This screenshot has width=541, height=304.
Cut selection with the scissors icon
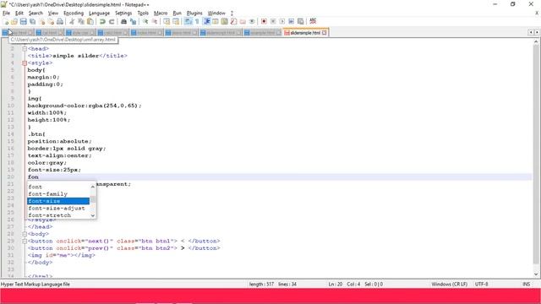[72, 21]
